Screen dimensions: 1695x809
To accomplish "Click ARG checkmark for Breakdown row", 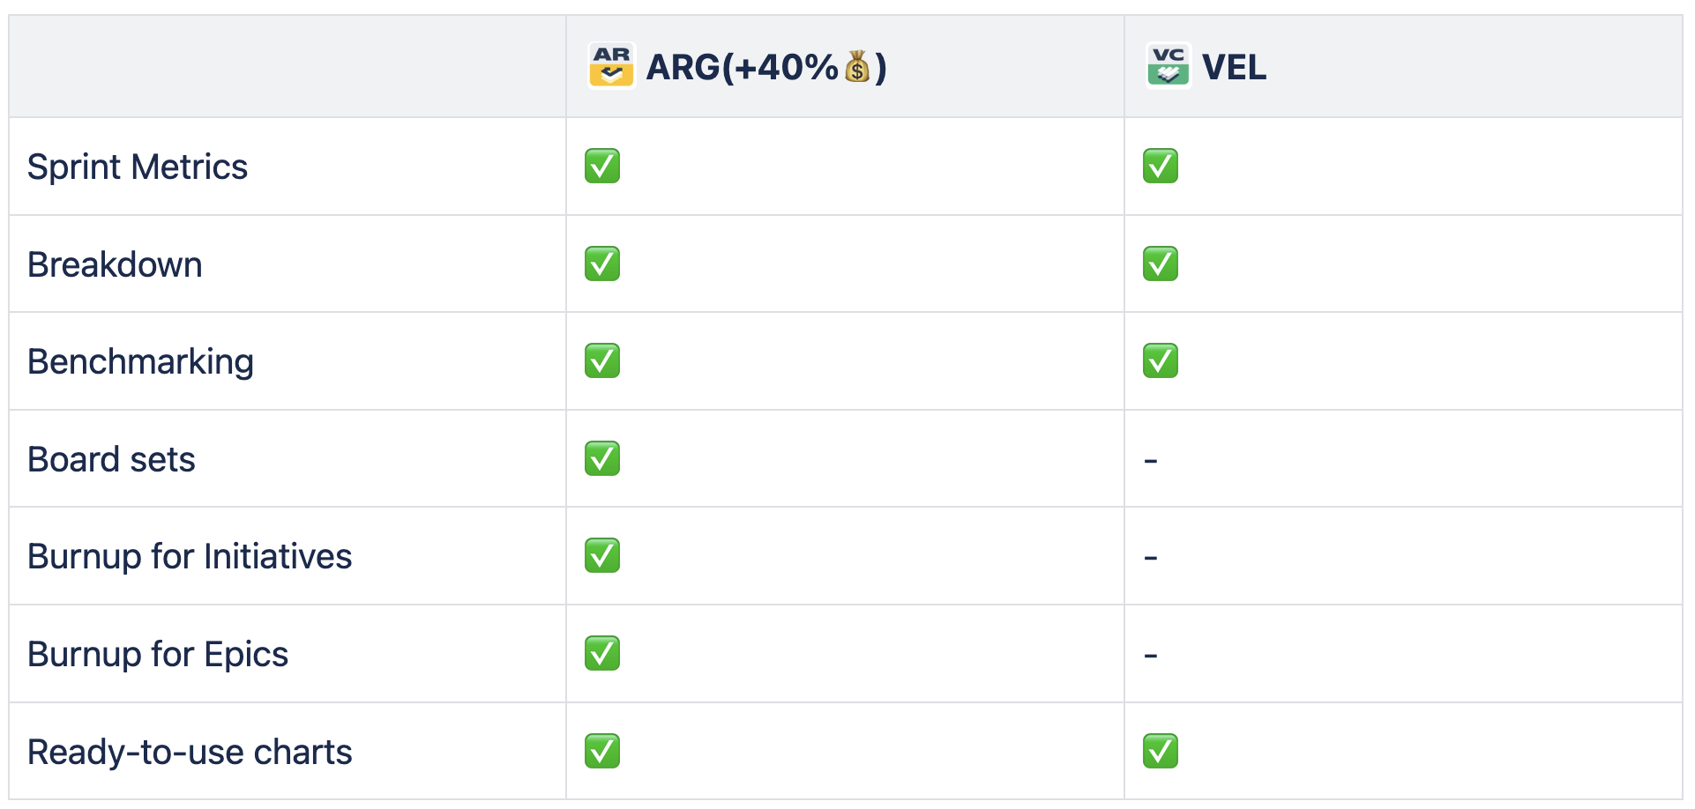I will 602,263.
